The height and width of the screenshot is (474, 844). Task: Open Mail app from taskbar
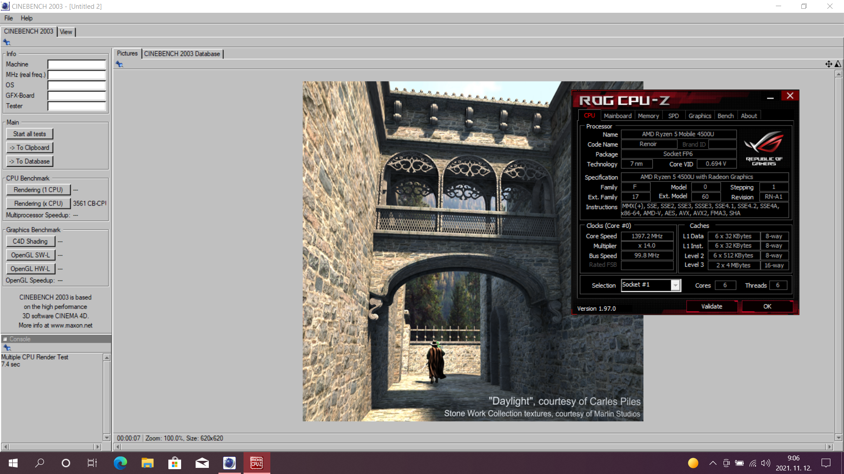202,463
